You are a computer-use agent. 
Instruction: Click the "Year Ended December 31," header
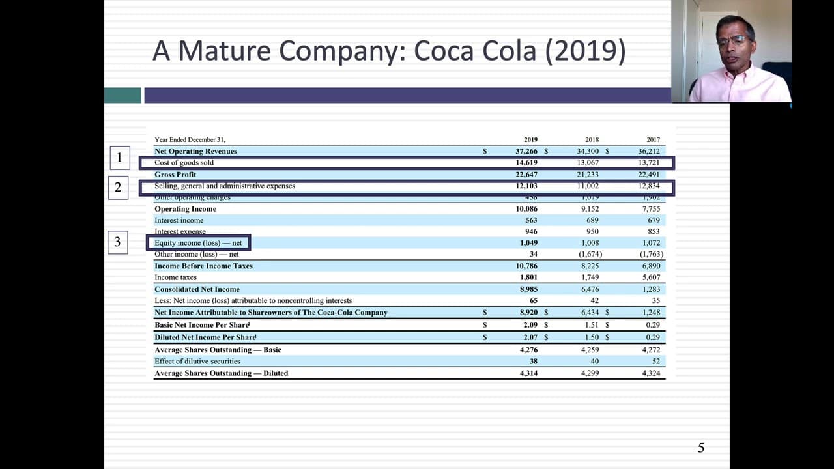[x=190, y=139]
